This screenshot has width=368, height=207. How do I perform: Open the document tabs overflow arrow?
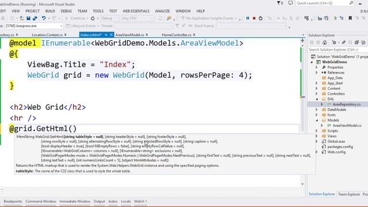303,35
